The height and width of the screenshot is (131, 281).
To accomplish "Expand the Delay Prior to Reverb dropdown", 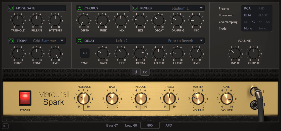I will click(201, 41).
